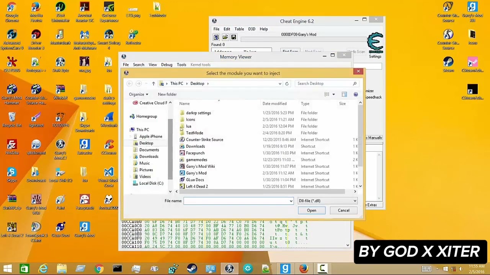Screen dimensions: 490x275
Task: Select the Counter-Strike Source shortcut row
Action: click(268, 140)
